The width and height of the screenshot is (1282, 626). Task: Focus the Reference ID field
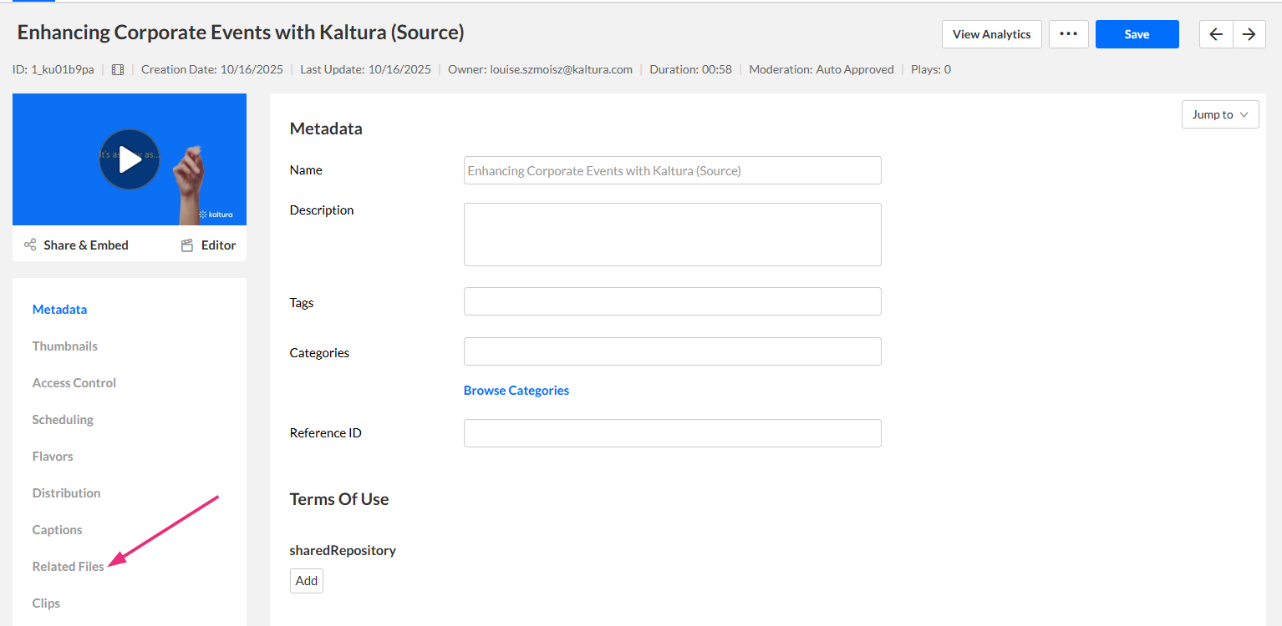point(673,433)
